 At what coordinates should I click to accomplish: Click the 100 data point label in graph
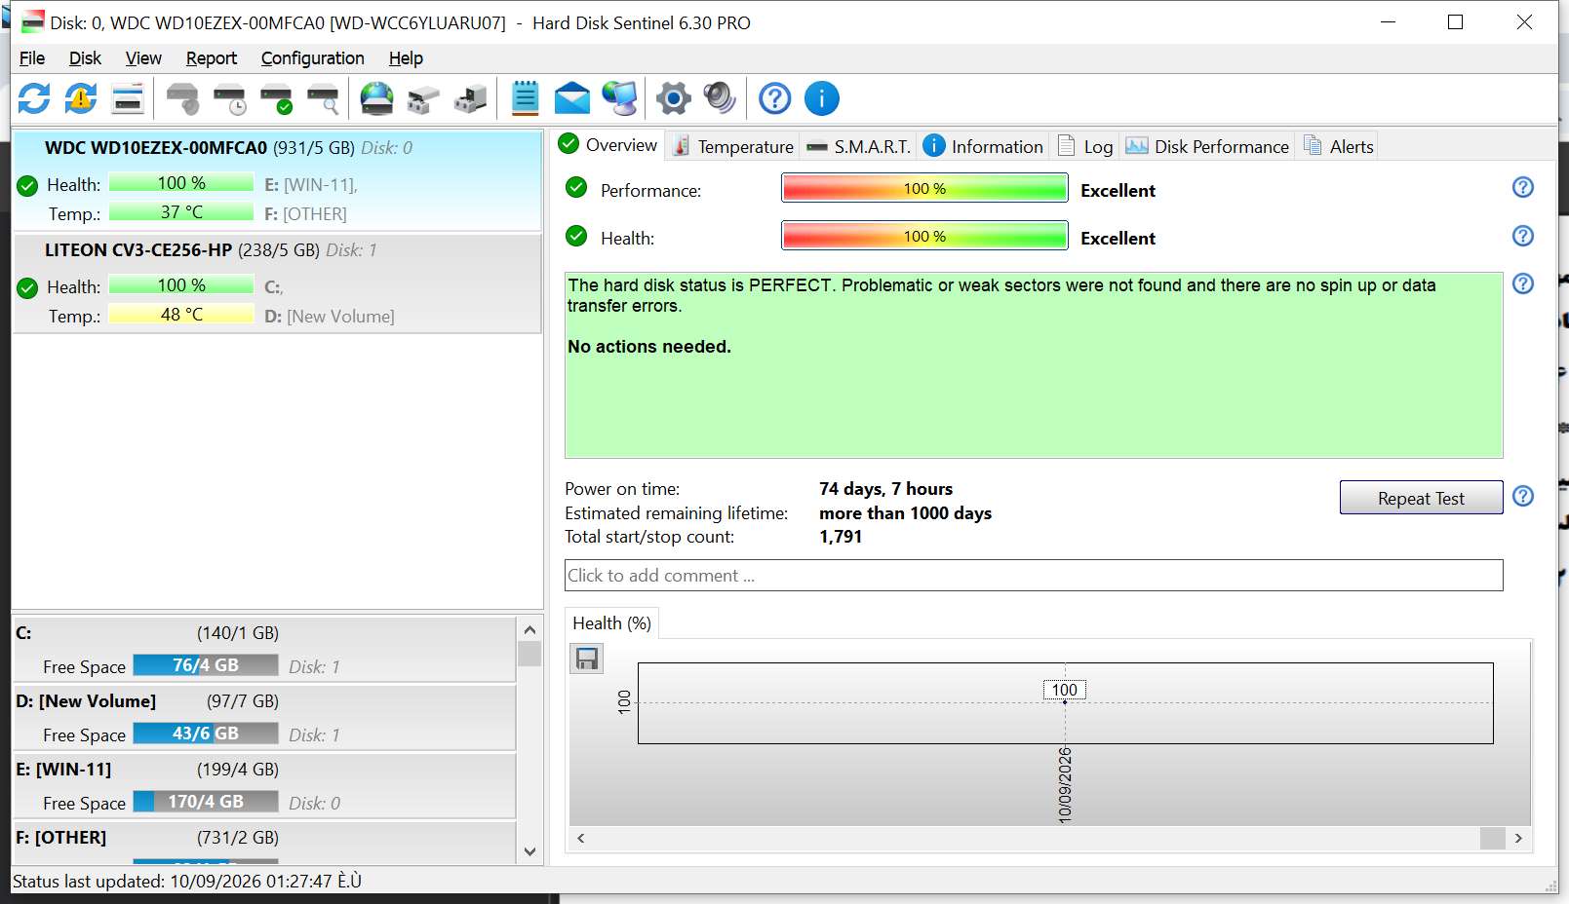tap(1065, 690)
